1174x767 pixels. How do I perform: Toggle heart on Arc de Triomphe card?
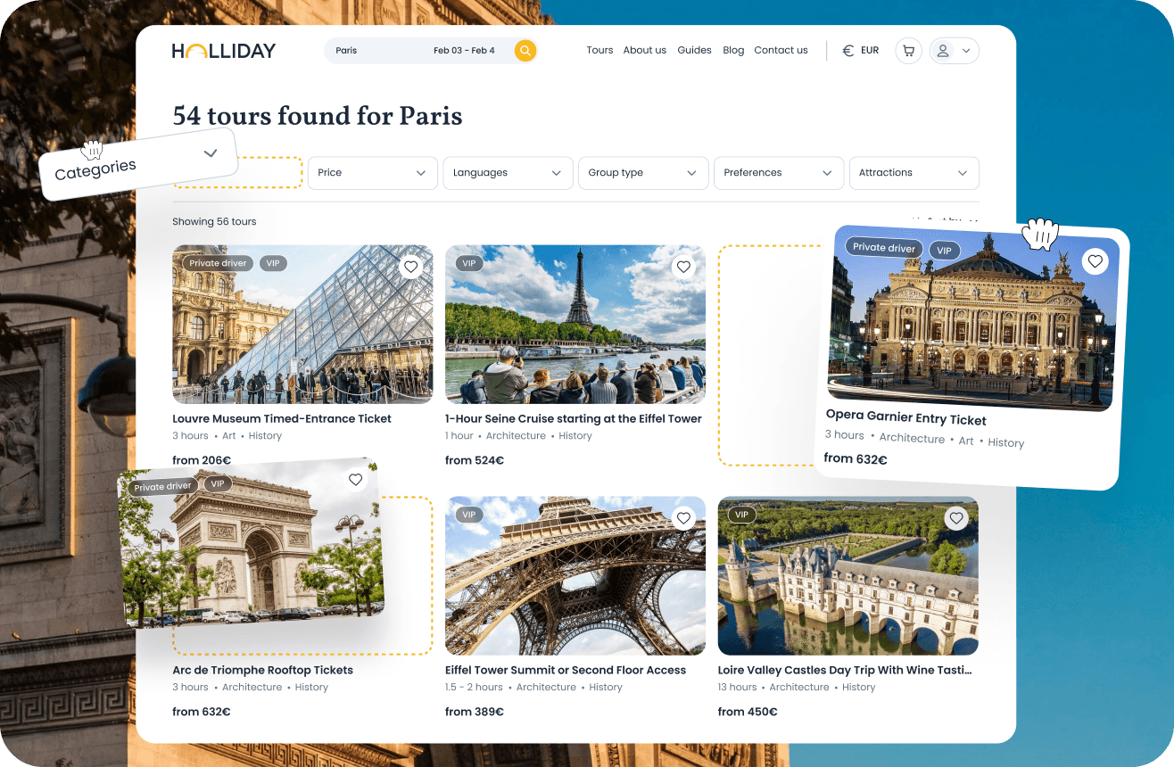pyautogui.click(x=356, y=480)
